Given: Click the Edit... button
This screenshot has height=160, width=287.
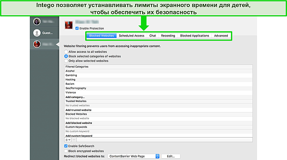Looking at the screenshot, I should pos(171,156).
